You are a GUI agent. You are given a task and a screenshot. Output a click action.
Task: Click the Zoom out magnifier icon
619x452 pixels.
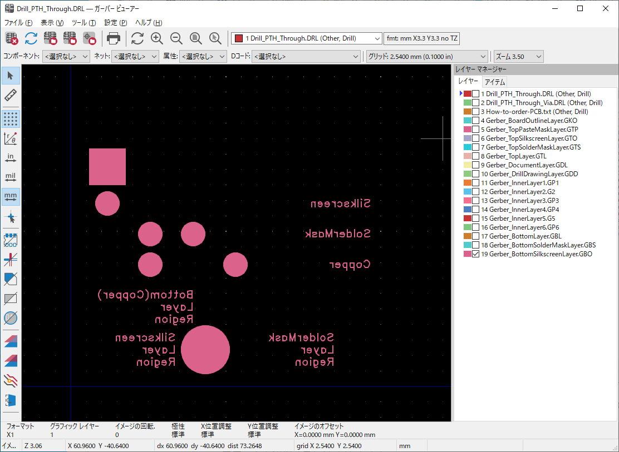point(176,38)
